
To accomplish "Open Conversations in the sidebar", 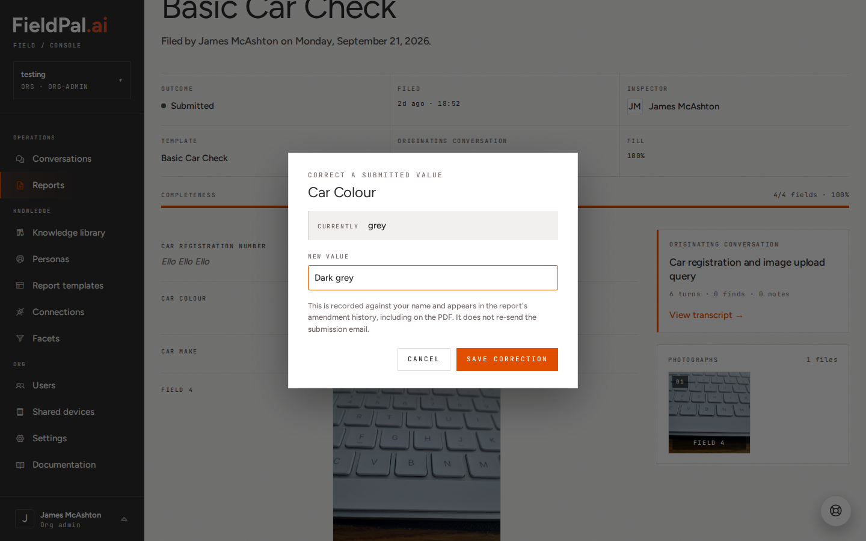I will tap(72, 159).
